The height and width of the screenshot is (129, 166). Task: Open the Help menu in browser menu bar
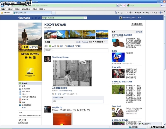[x=42, y=9]
